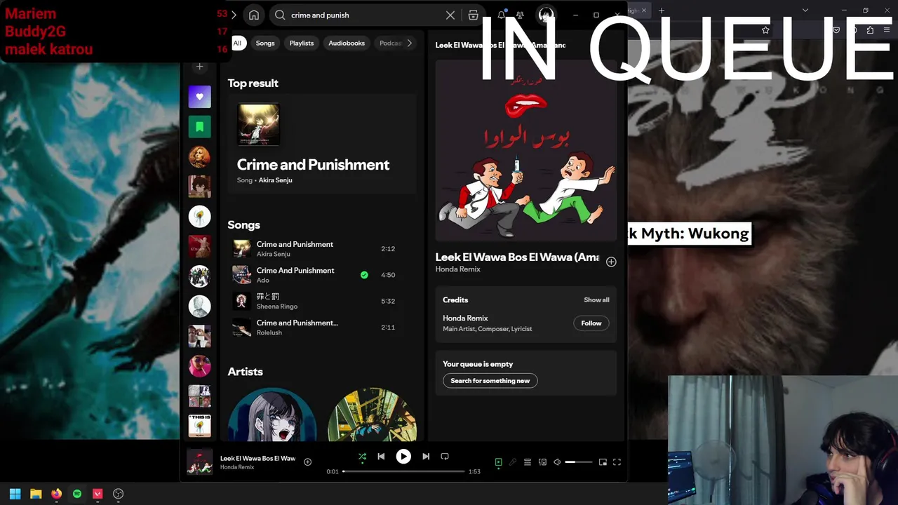Skip to next track

click(x=426, y=456)
